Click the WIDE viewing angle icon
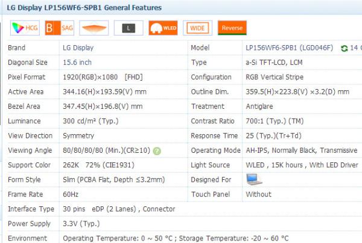362x243 pixels. [x=198, y=28]
